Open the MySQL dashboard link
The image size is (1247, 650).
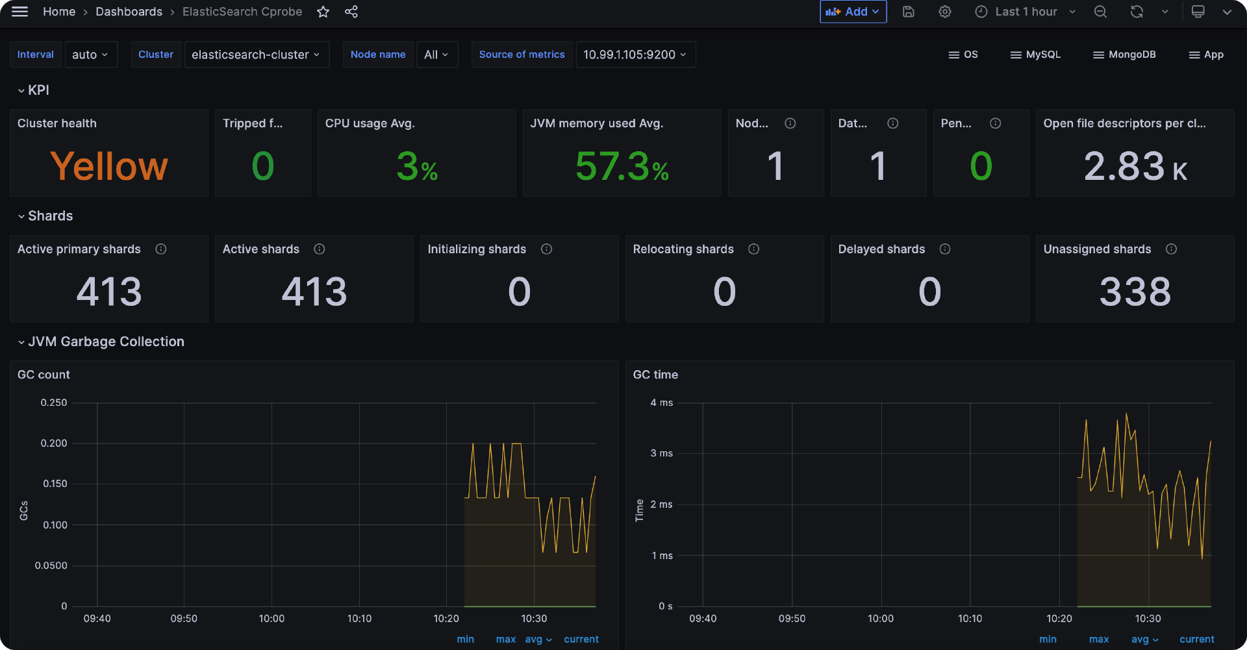click(x=1035, y=55)
